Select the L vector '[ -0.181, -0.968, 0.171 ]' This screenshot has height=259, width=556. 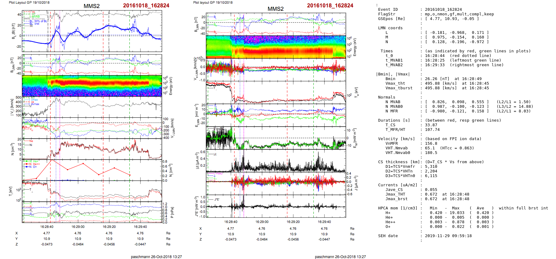point(457,33)
